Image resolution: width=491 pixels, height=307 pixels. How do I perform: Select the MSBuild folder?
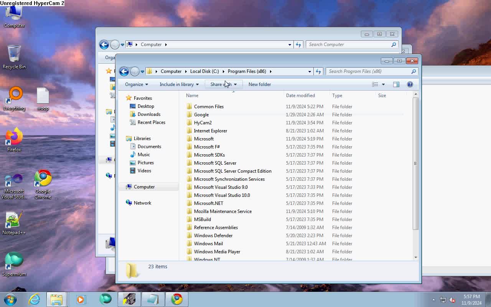click(x=202, y=220)
